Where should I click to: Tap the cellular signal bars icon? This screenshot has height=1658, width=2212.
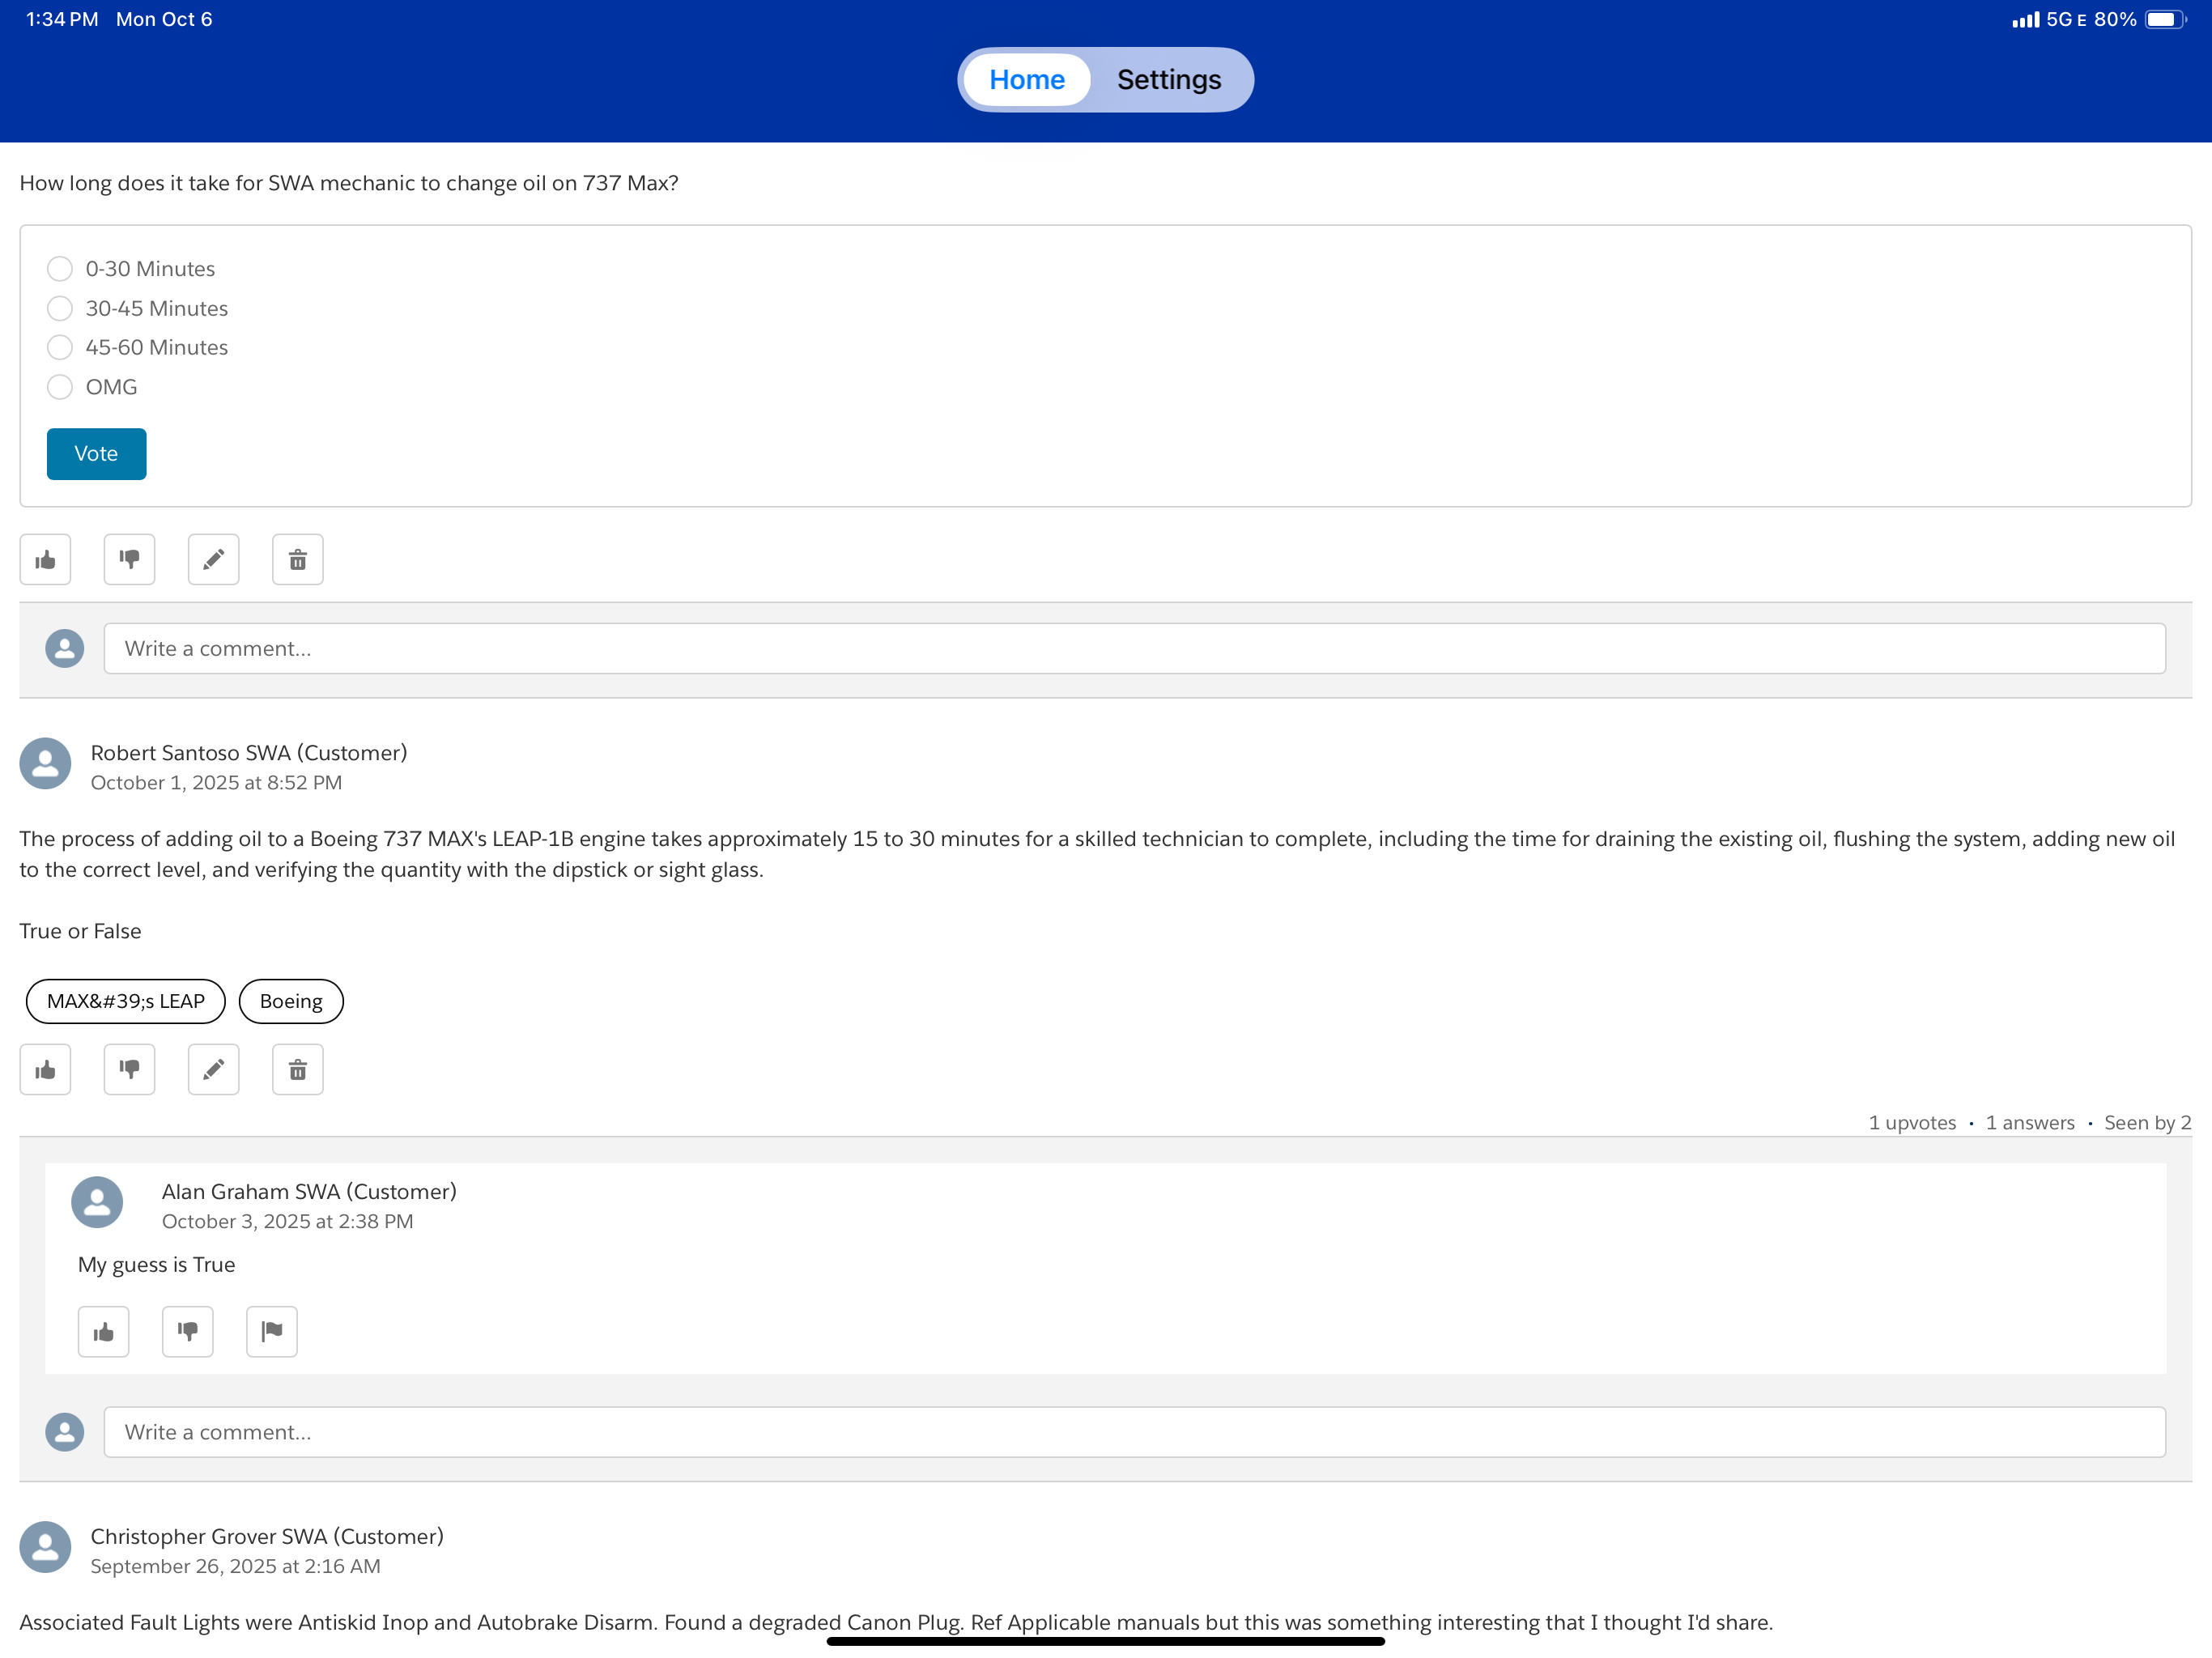pos(2025,20)
